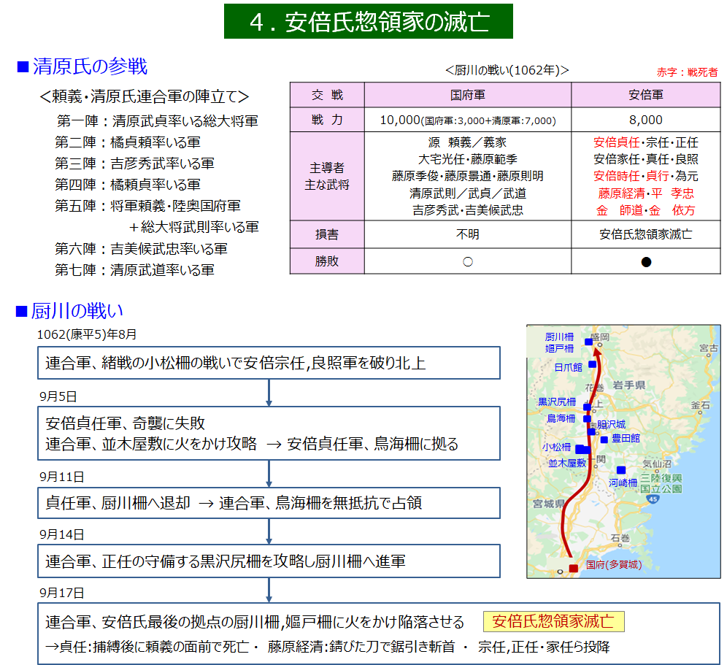Click the 9月14日 box mentioning 黒沢尻柵
Screen dimensions: 727x665
click(269, 561)
